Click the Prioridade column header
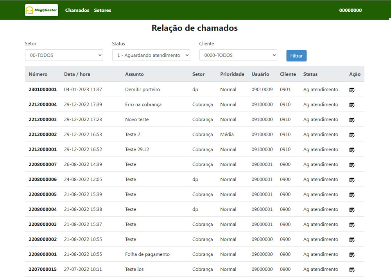The width and height of the screenshot is (391, 277). 232,74
